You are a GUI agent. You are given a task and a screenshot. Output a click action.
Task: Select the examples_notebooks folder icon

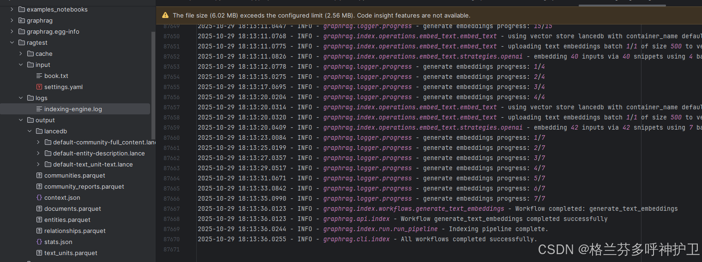coord(22,9)
